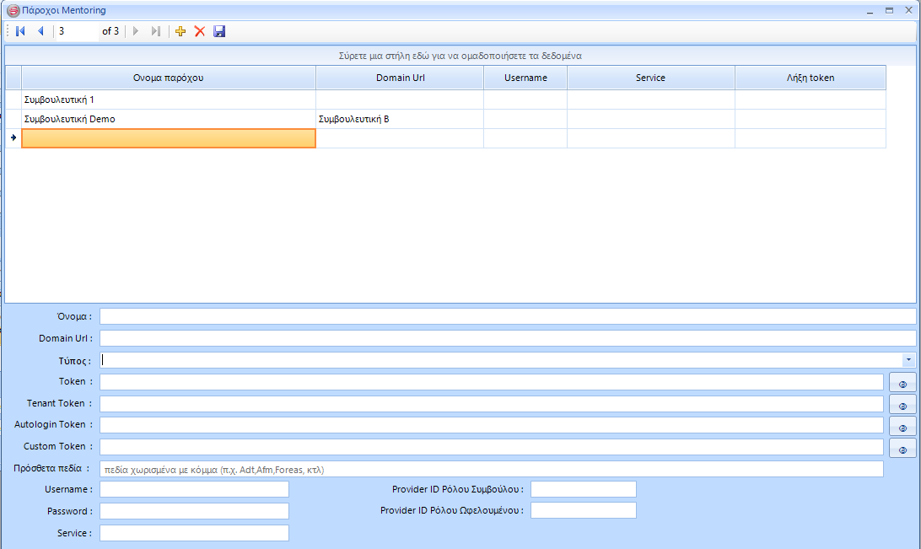Focus the Password text field
This screenshot has width=921, height=549.
(x=194, y=511)
